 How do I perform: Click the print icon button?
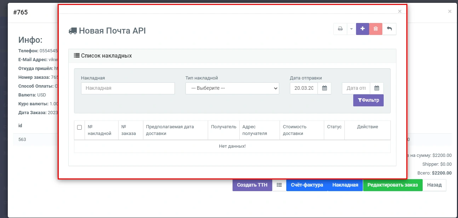click(340, 29)
